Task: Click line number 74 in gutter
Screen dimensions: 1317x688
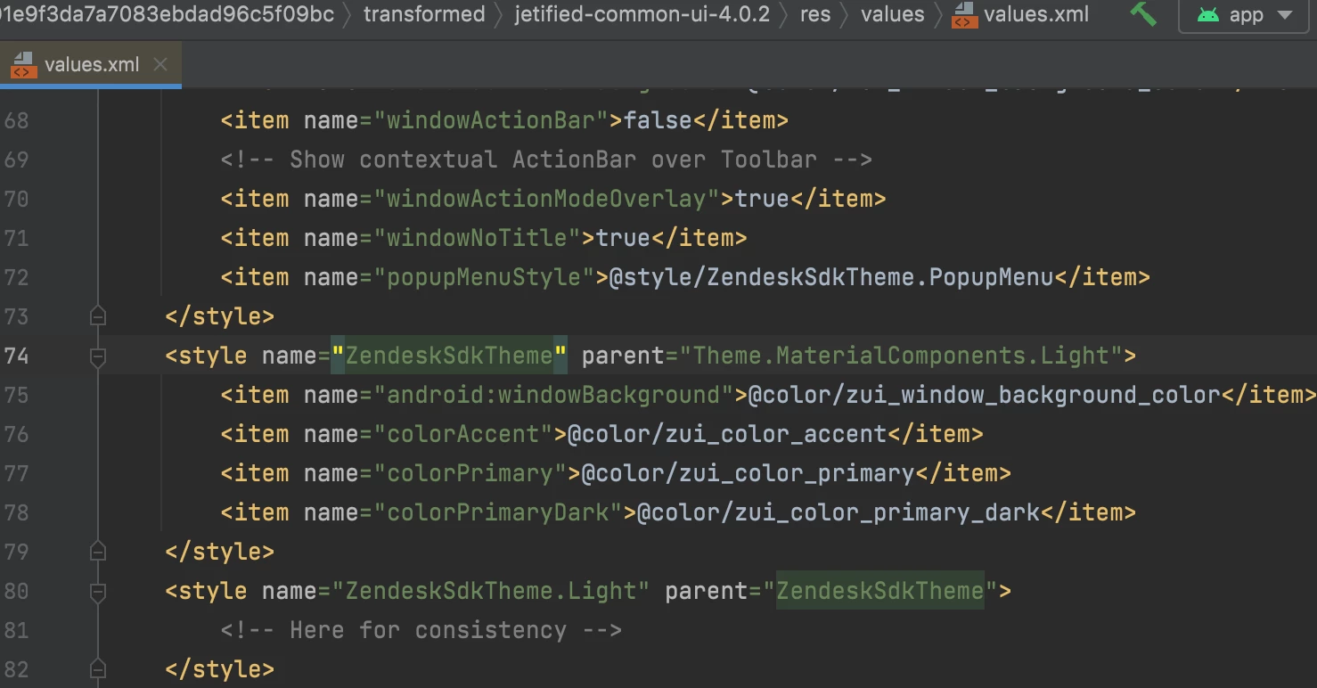Action: click(17, 356)
